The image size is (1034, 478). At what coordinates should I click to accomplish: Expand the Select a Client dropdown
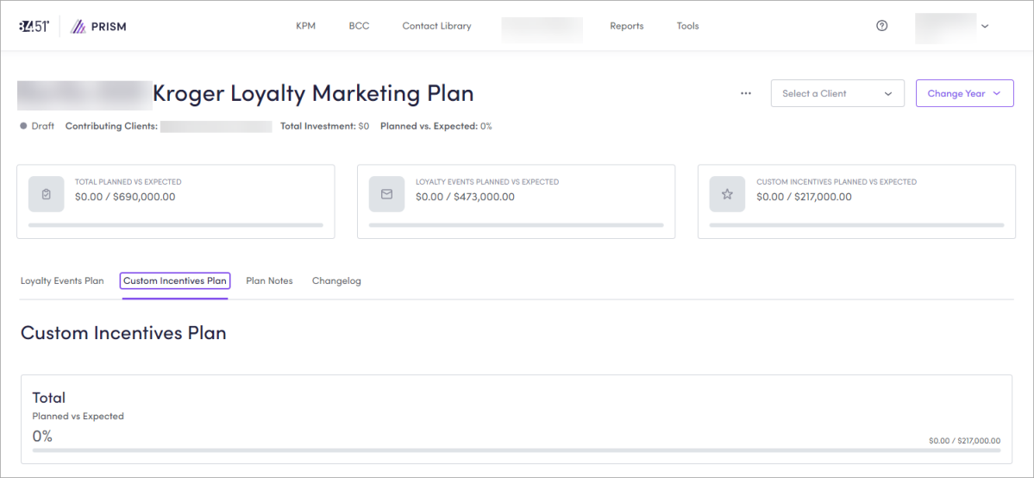pyautogui.click(x=837, y=93)
